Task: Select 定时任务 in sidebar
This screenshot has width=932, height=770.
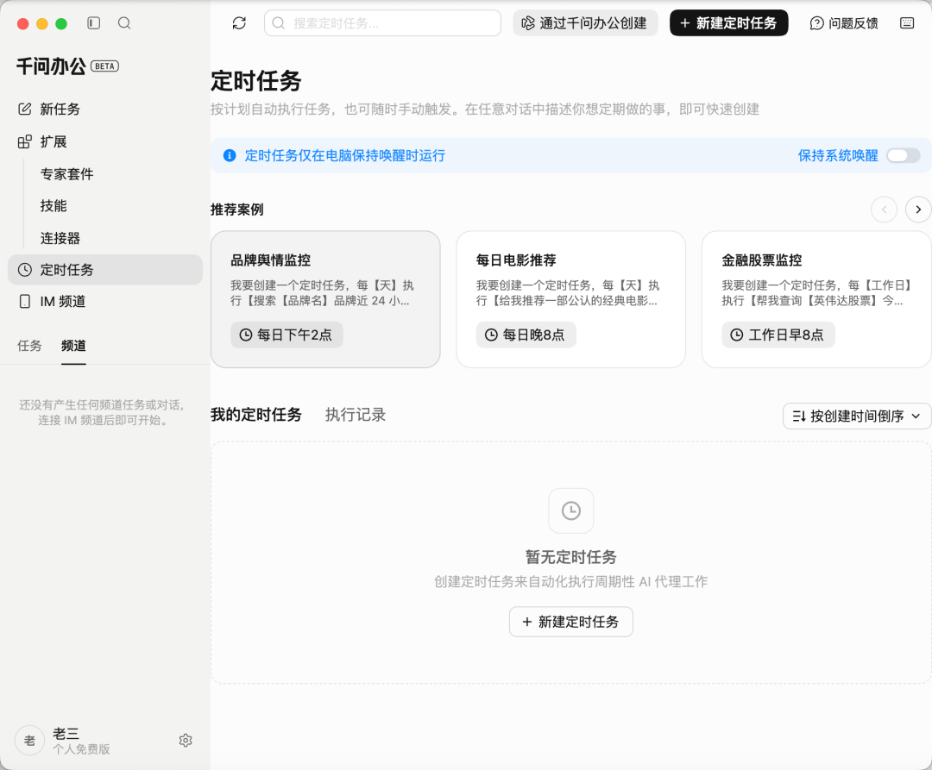Action: point(105,270)
